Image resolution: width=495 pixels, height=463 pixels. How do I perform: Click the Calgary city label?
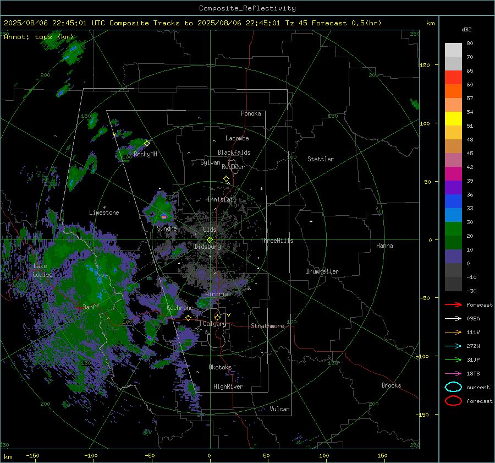tap(215, 324)
